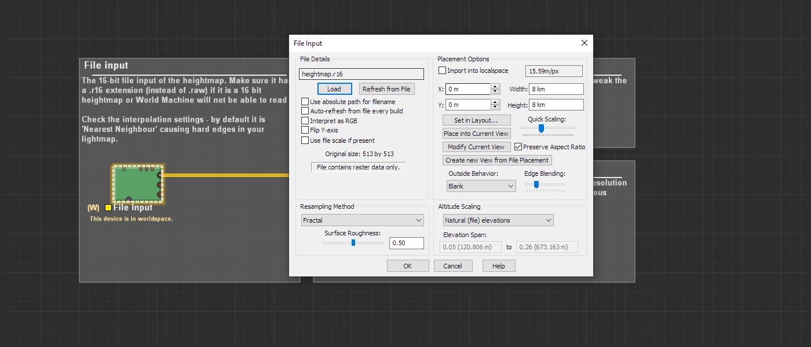
Task: Click the Load button
Action: (x=334, y=89)
